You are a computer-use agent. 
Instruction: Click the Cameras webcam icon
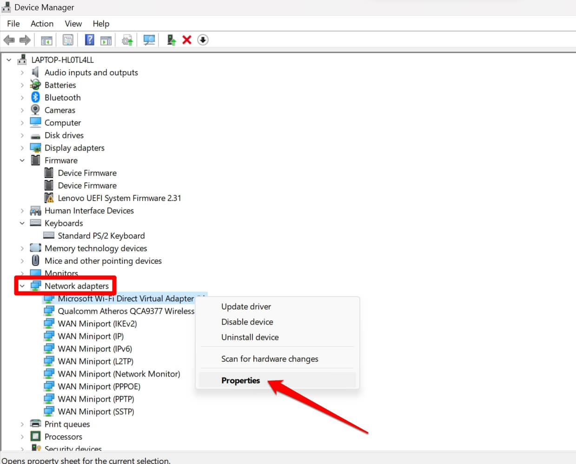click(x=35, y=110)
